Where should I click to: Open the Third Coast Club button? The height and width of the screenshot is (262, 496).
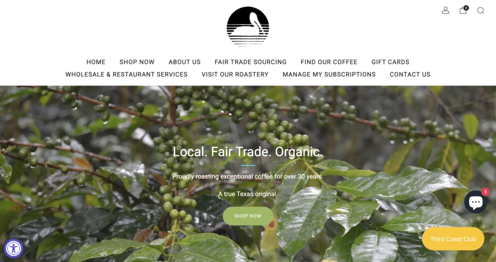(453, 239)
